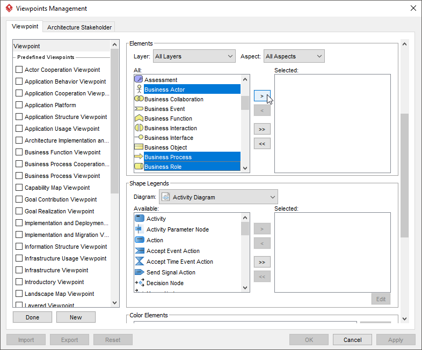422x350 pixels.
Task: Click the Activity Diagram icon in dropdown
Action: (x=166, y=197)
